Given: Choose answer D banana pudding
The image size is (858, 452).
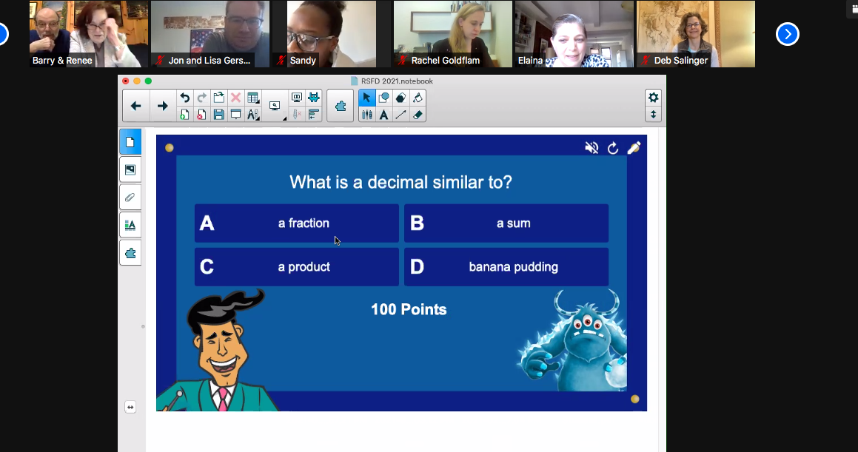Looking at the screenshot, I should [506, 267].
